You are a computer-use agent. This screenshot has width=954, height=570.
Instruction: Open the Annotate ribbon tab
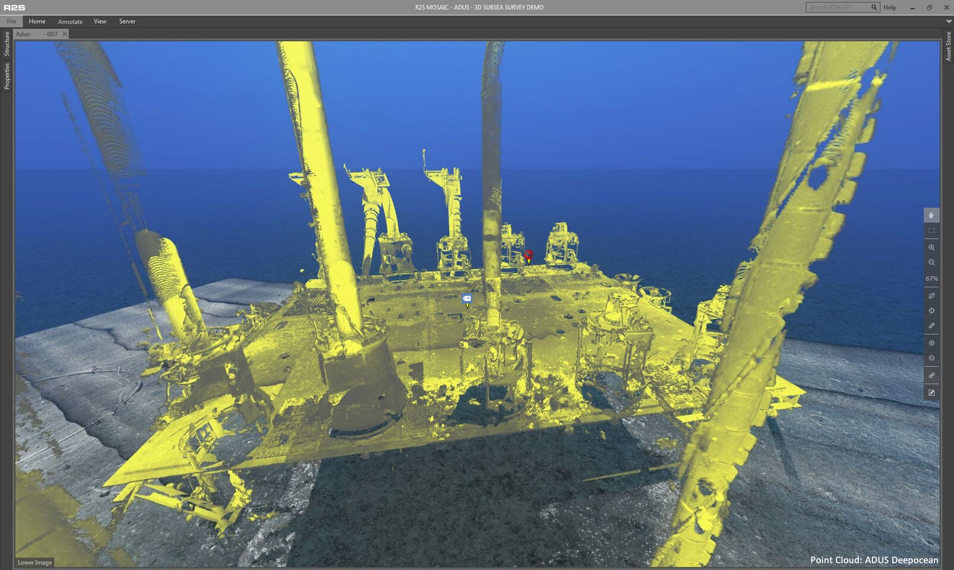coord(70,21)
